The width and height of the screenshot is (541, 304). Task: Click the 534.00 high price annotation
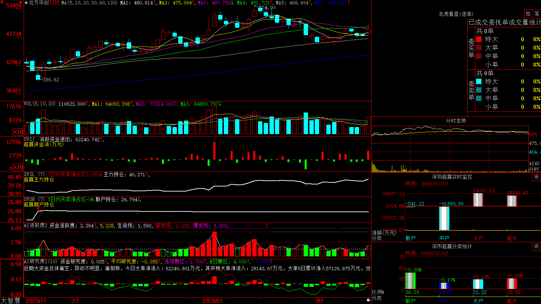coord(267,7)
